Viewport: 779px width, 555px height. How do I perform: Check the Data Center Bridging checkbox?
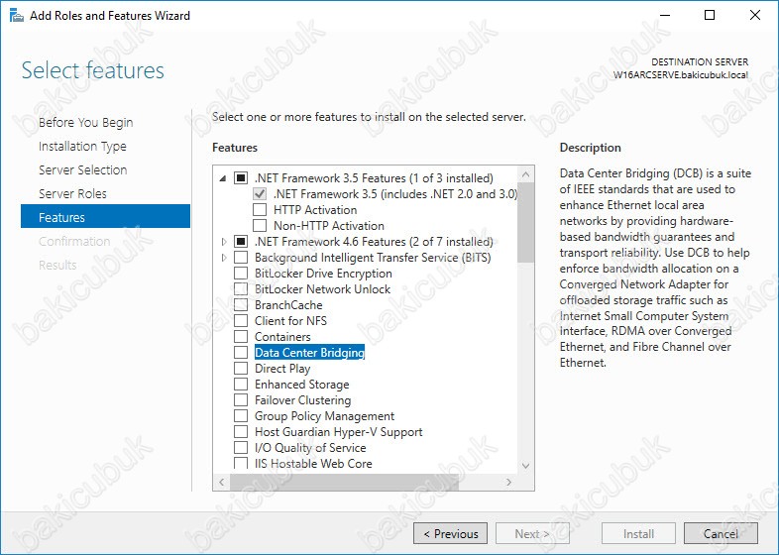241,353
